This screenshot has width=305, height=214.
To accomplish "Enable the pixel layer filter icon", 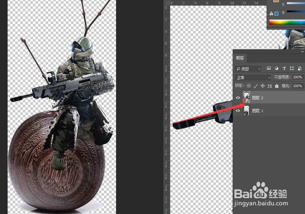I will (x=269, y=68).
